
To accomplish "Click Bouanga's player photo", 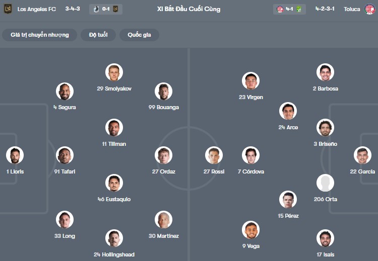I will [164, 92].
